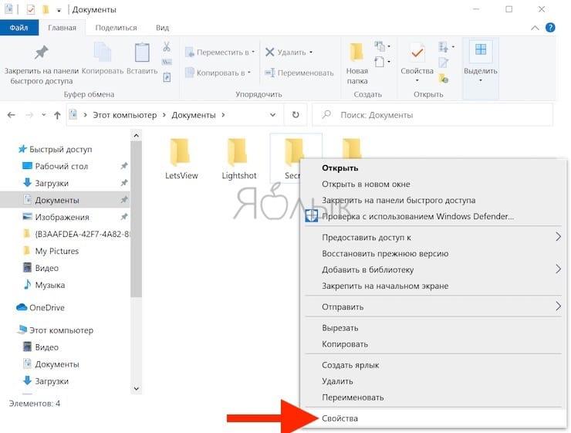Click Выделить selection grid icon

tap(481, 49)
